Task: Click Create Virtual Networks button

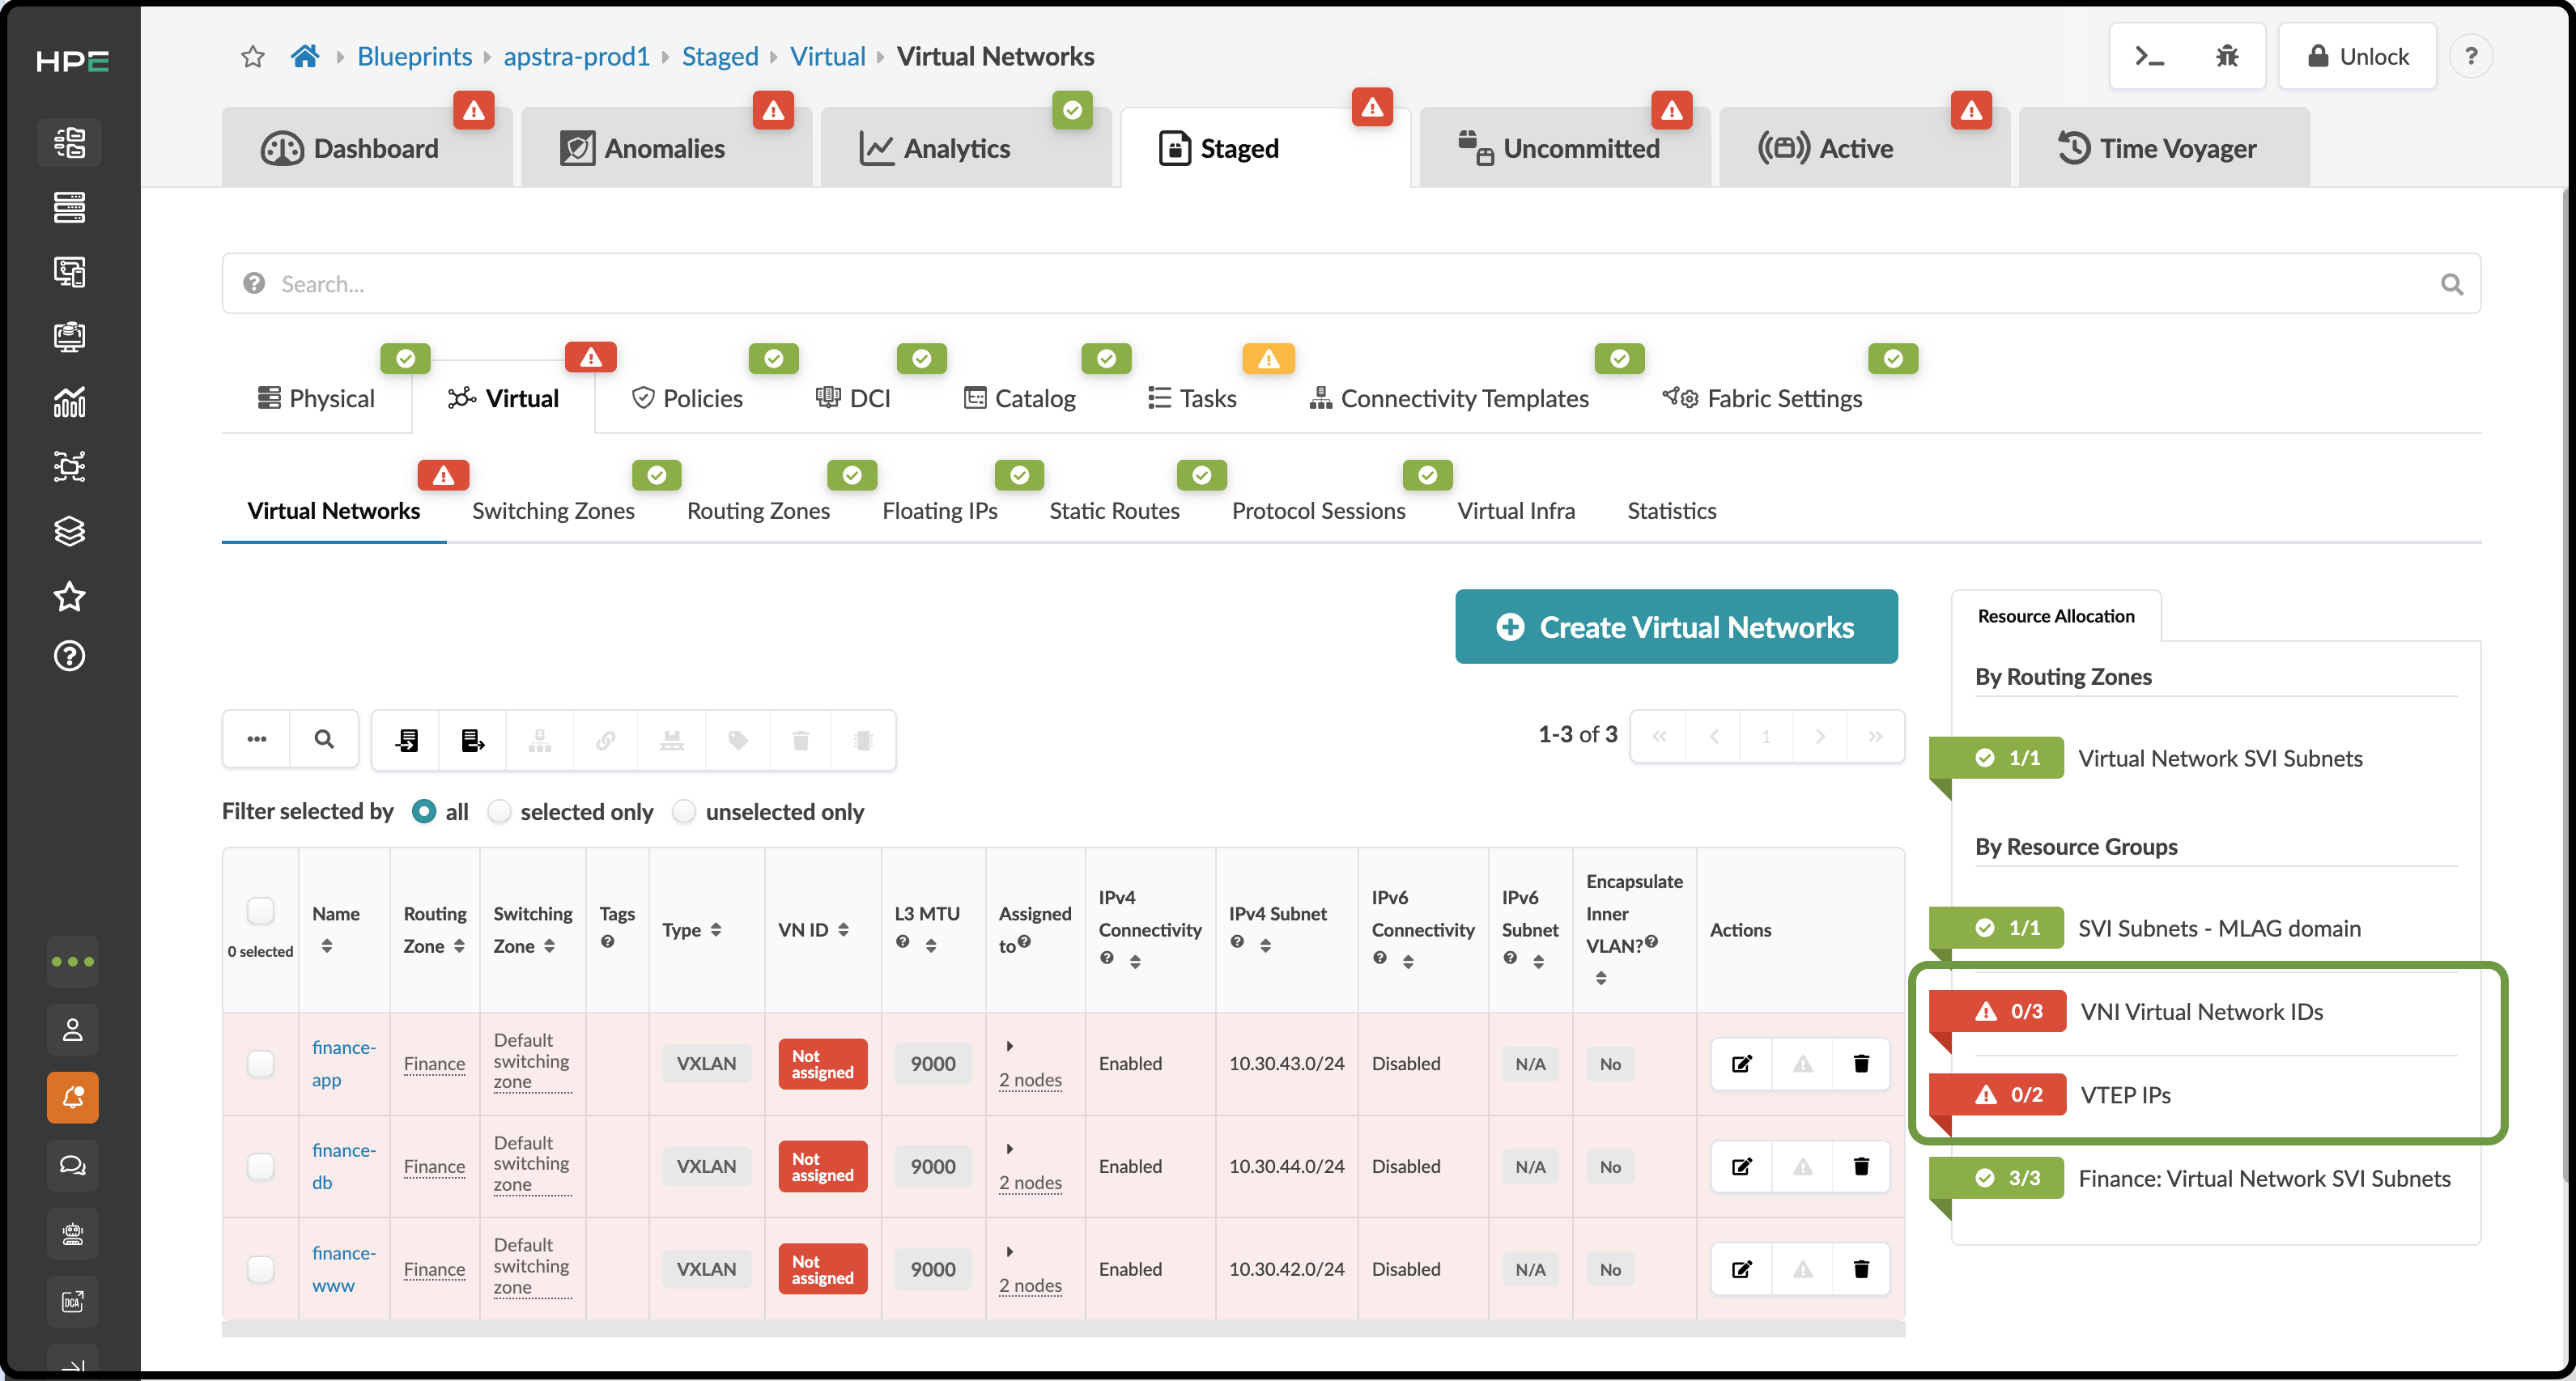Action: point(1676,627)
